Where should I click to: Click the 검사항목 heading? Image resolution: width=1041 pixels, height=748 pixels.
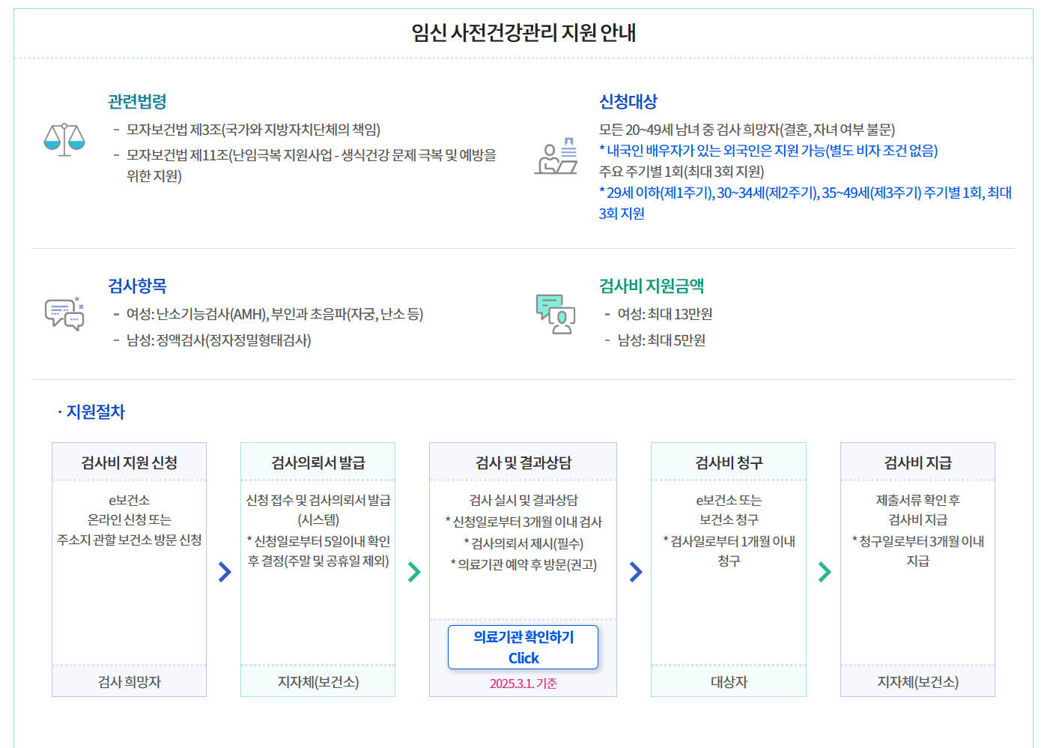pyautogui.click(x=137, y=286)
